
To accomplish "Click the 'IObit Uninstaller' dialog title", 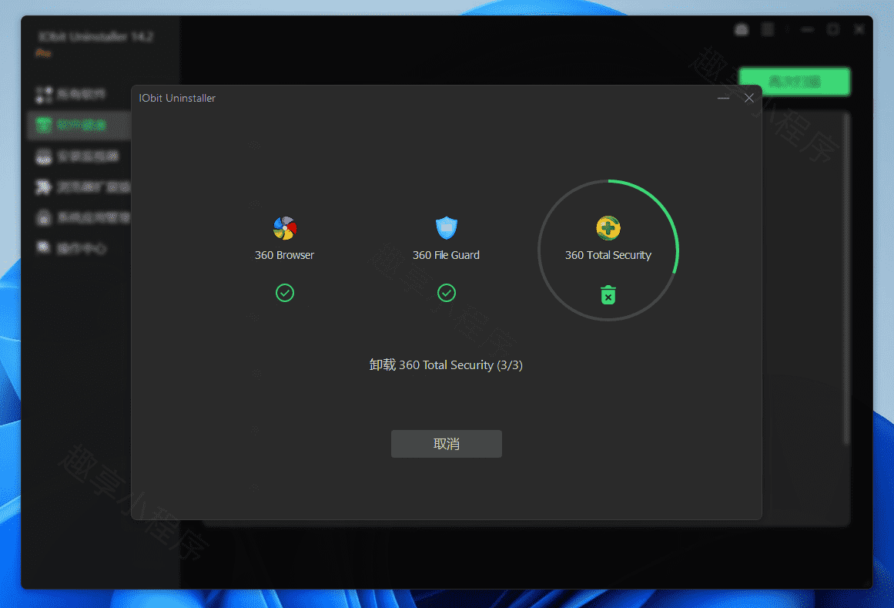I will point(177,98).
